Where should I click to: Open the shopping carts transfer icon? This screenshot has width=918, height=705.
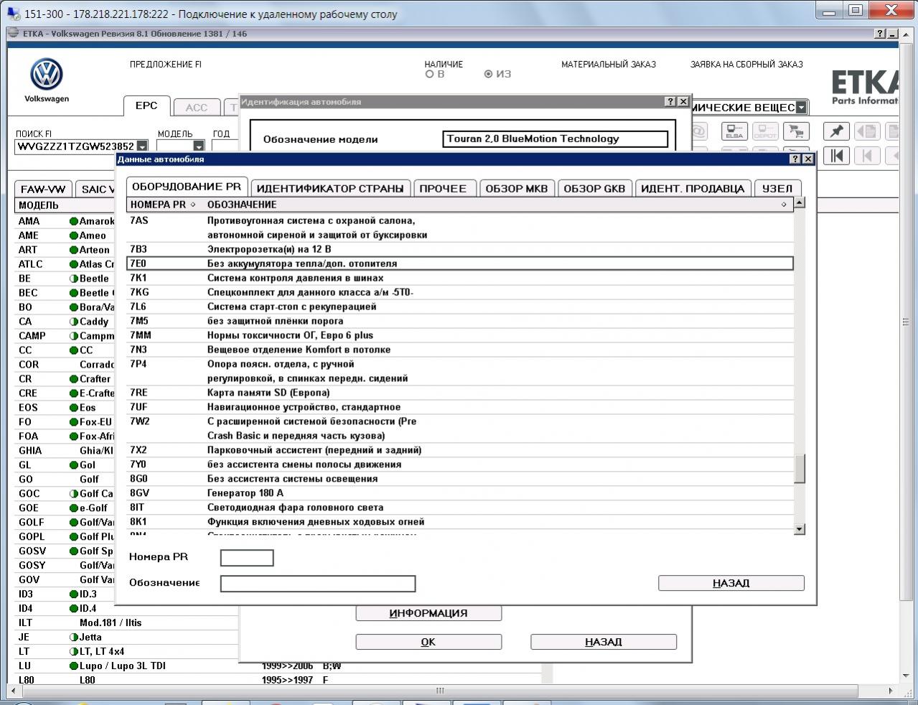[x=795, y=132]
